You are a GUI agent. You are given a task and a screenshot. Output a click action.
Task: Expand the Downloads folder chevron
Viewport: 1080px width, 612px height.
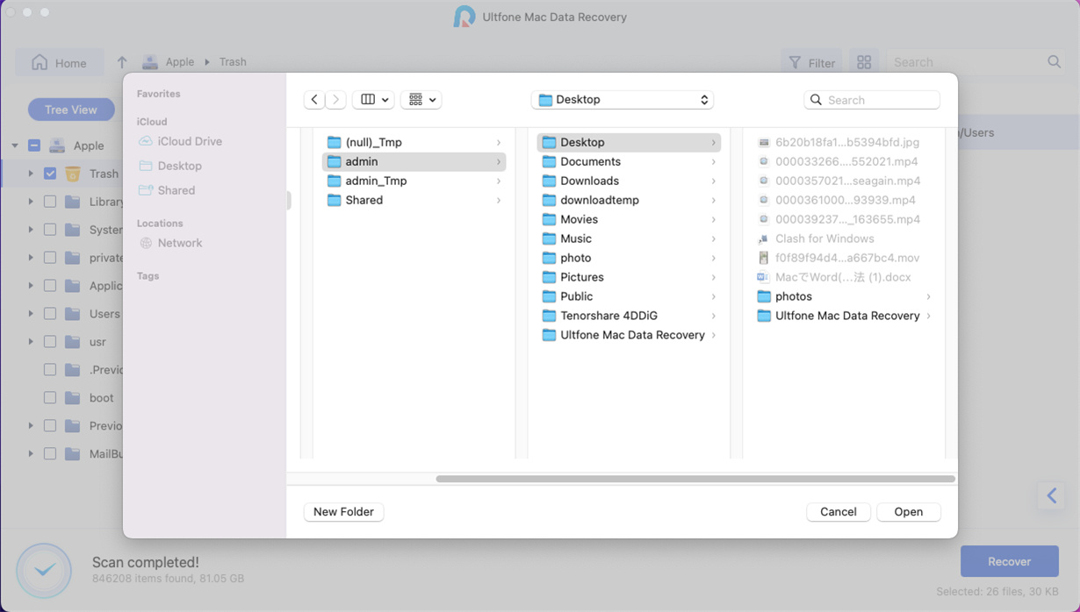coord(714,181)
